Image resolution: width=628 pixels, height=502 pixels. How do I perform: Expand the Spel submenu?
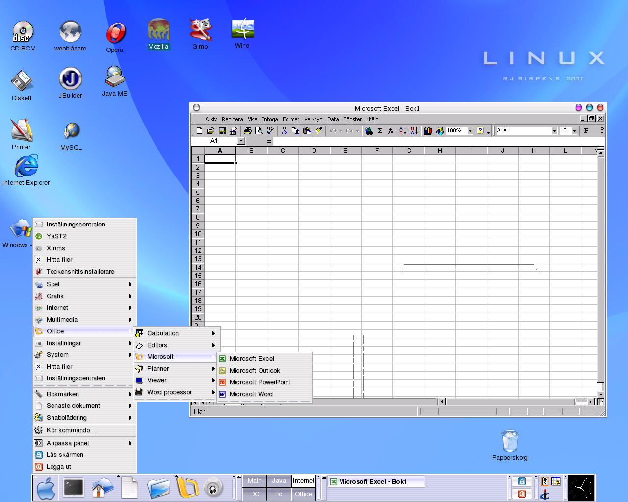(x=84, y=284)
